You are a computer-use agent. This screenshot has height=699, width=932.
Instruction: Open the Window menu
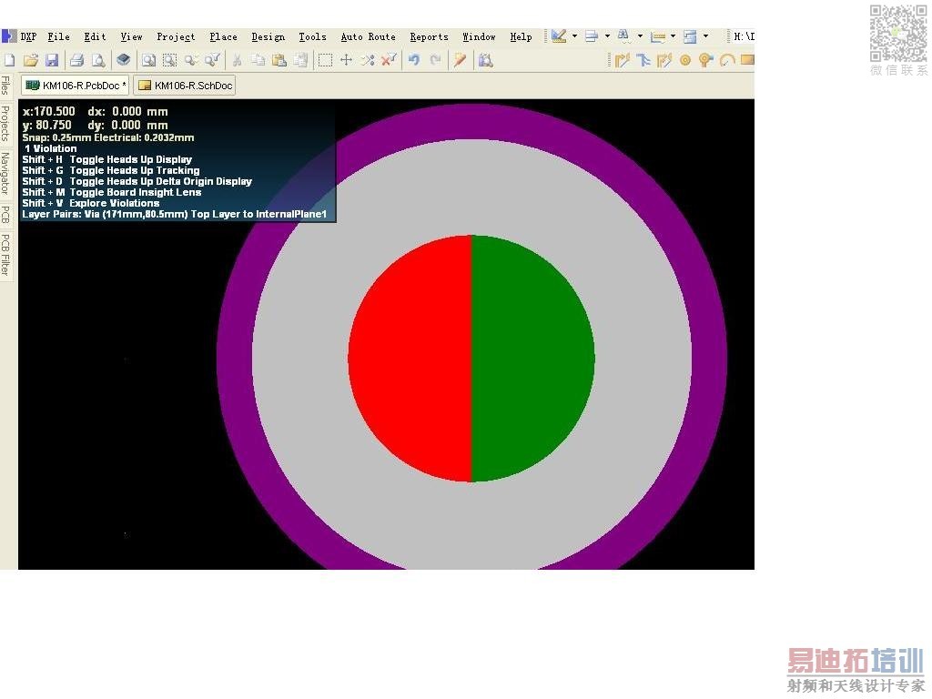click(479, 36)
